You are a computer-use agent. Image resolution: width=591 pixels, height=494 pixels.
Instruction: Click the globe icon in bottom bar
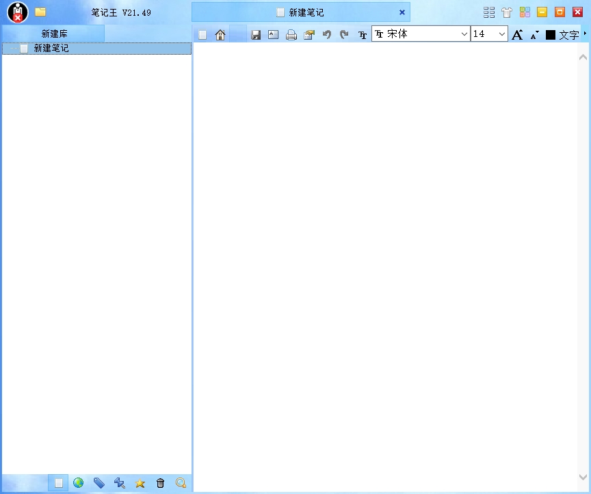(79, 483)
